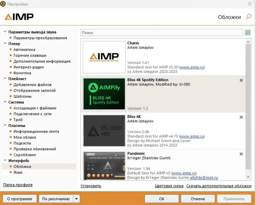Image resolution: width=256 pixels, height=205 pixels.
Task: Click the skin list scrollbar thumb
Action: 248,107
